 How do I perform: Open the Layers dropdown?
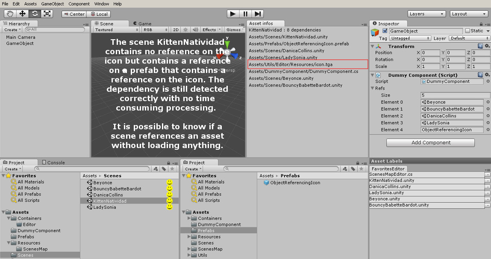pyautogui.click(x=426, y=14)
